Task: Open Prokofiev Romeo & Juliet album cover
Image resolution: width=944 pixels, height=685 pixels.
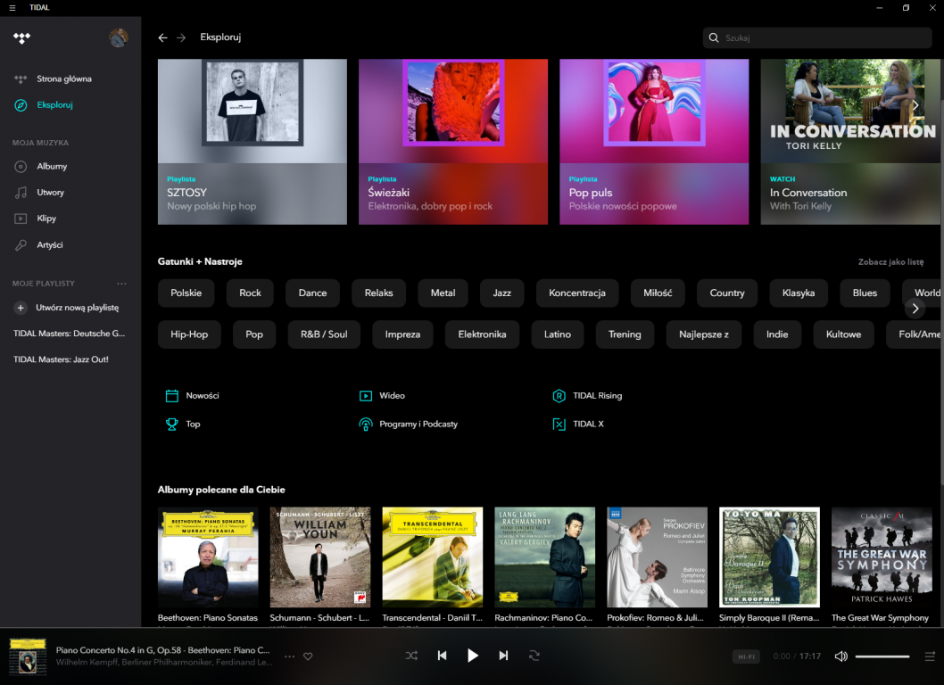Action: click(657, 557)
